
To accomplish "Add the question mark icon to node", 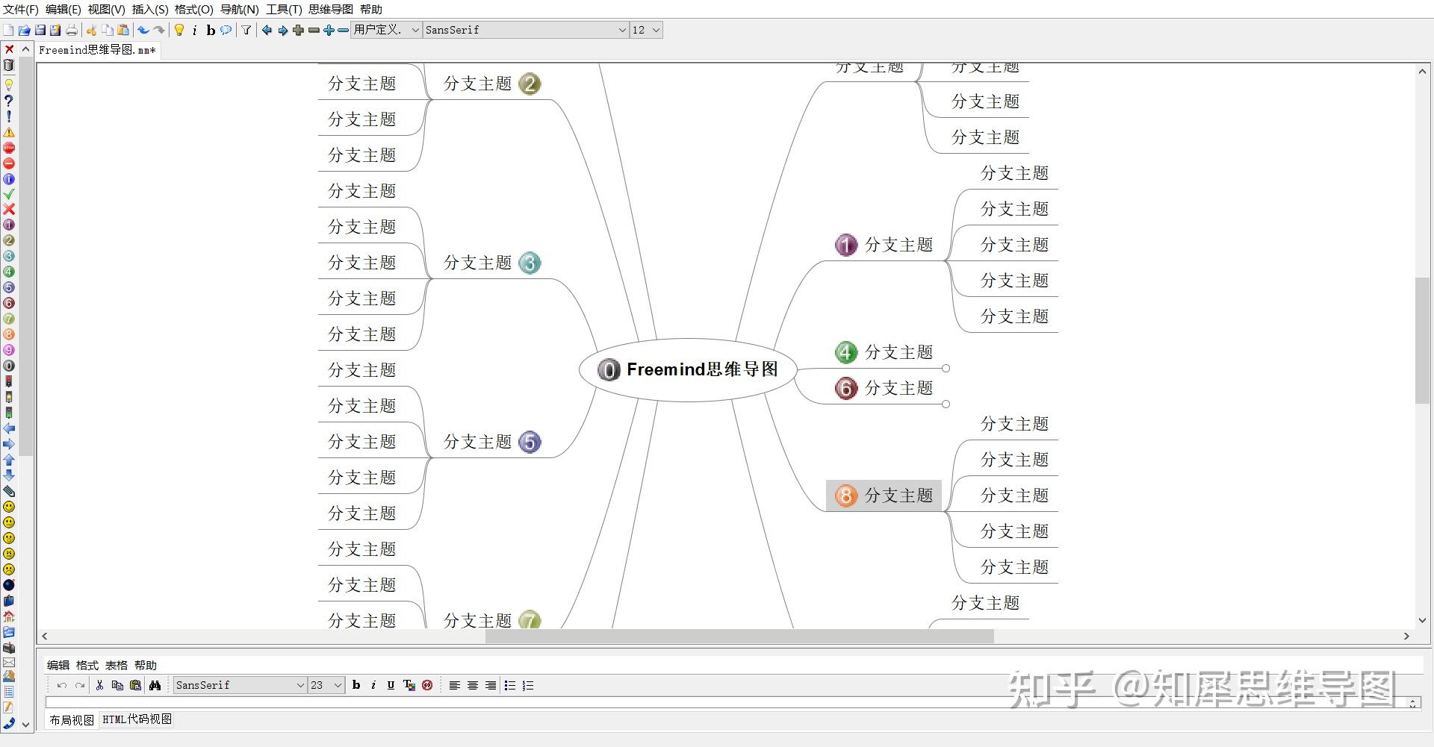I will click(x=9, y=100).
